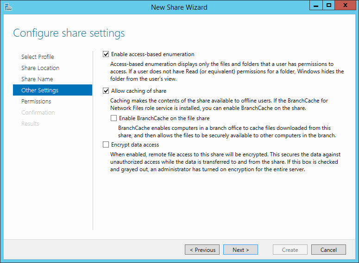Uncheck Enable access-based enumeration

pos(106,54)
